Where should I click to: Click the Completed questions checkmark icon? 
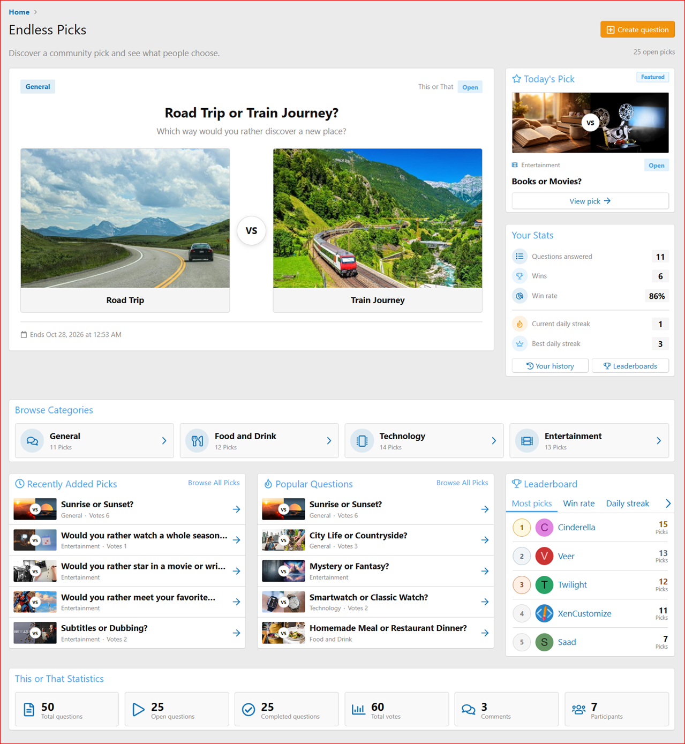tap(249, 710)
